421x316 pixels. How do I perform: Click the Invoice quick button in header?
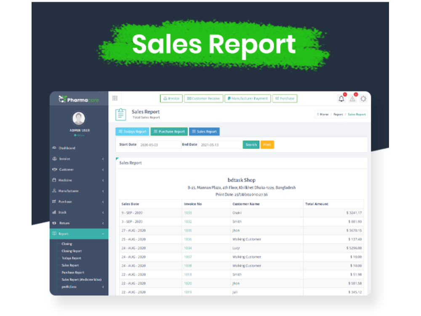pos(171,98)
